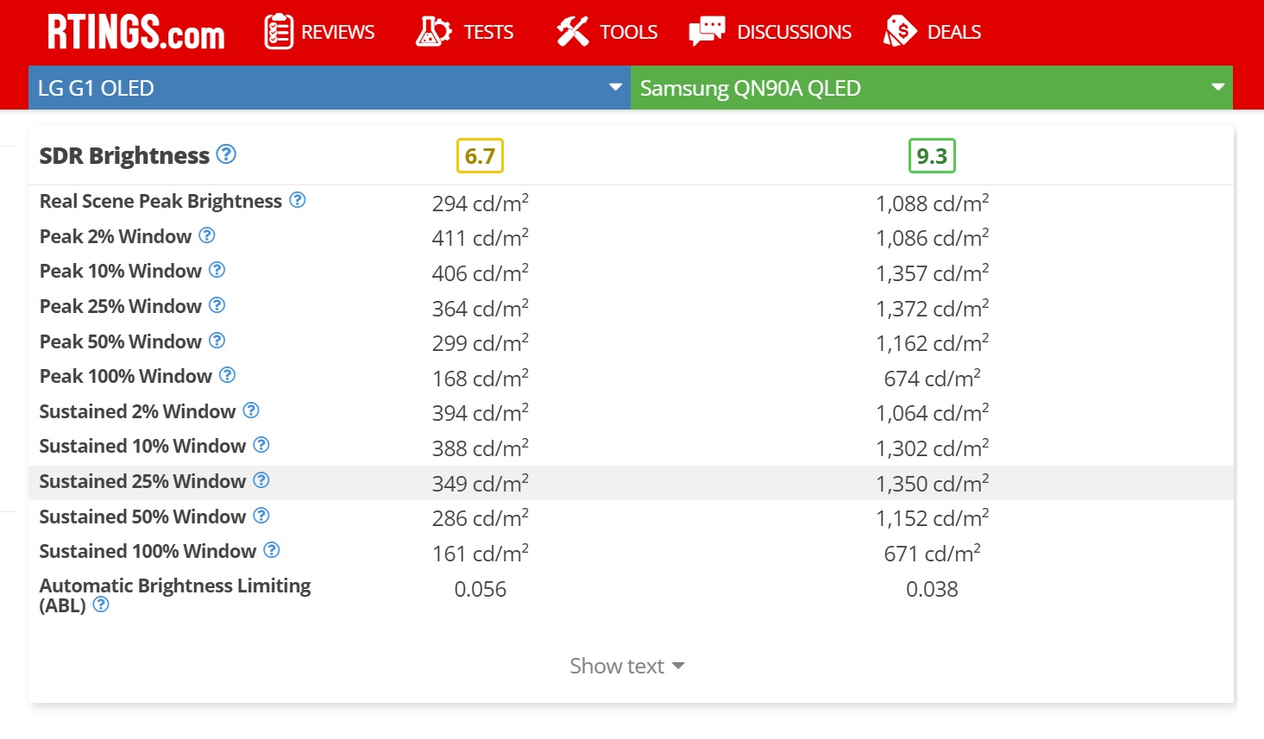The height and width of the screenshot is (739, 1264).
Task: Open the Samsung QN90A QLED product dropdown
Action: pos(932,88)
